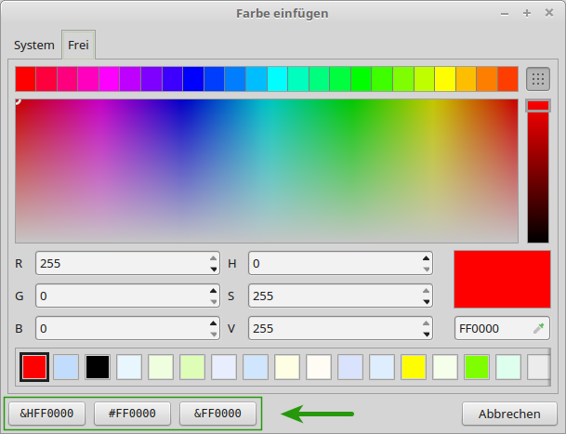Increase the R value with up arrow

pos(215,259)
